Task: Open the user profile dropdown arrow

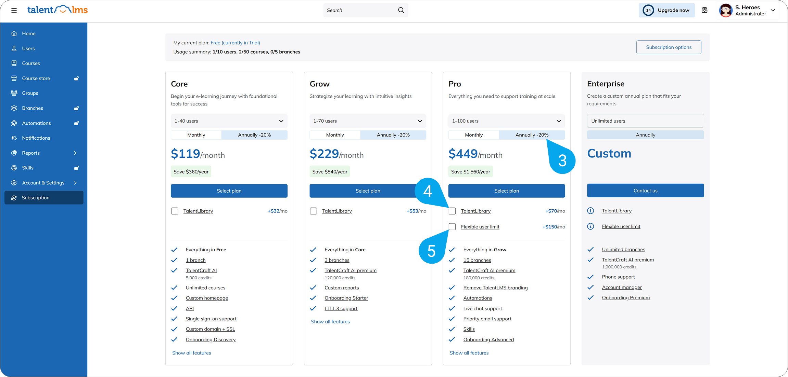Action: pyautogui.click(x=773, y=10)
